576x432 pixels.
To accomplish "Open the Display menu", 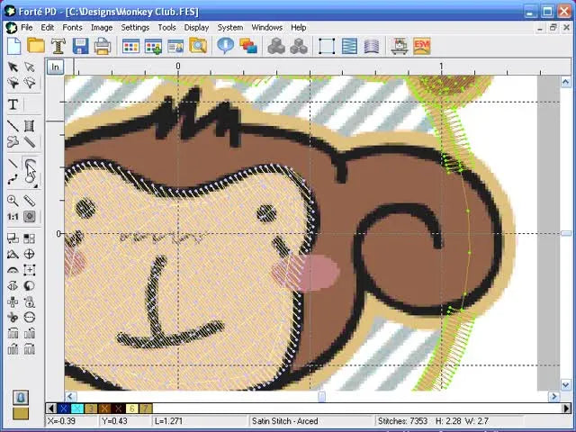I will (196, 28).
